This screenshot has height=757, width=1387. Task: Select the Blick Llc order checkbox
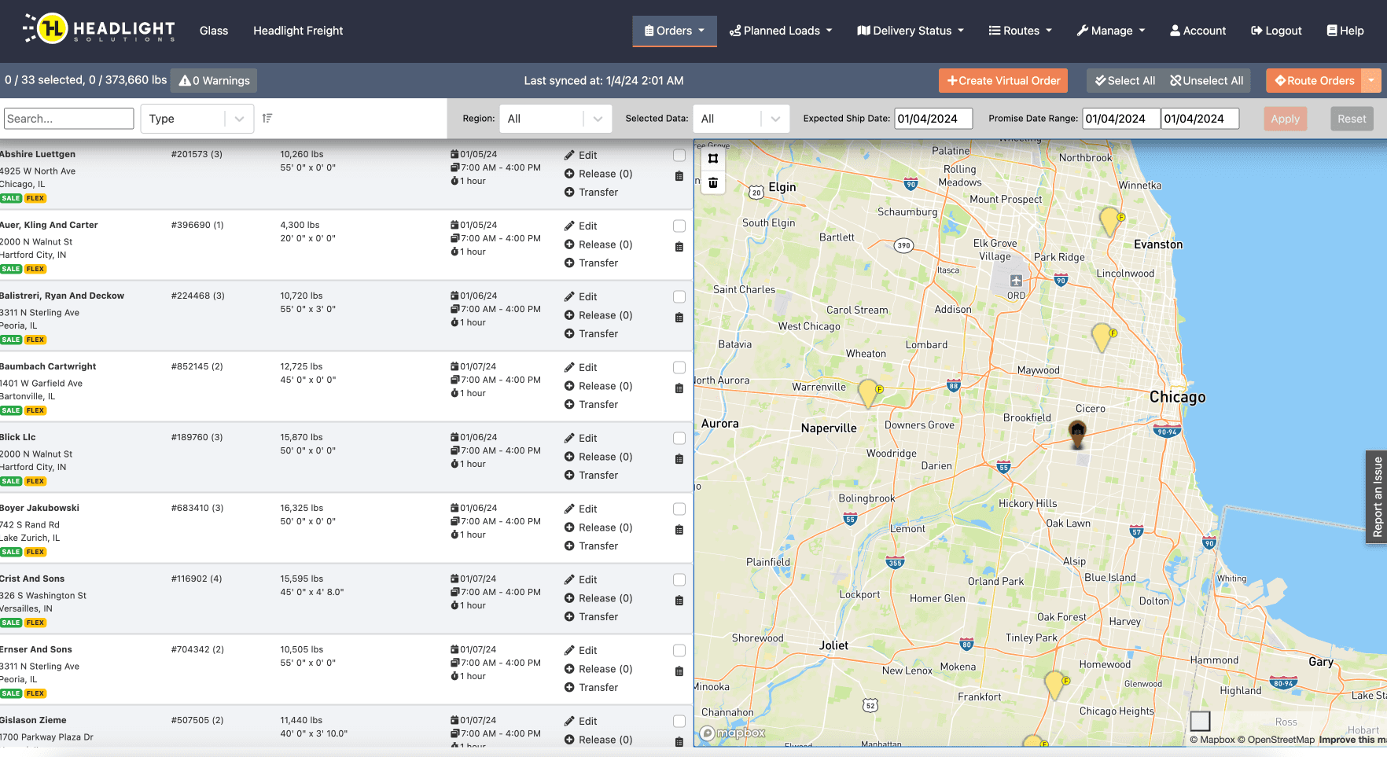[679, 439]
